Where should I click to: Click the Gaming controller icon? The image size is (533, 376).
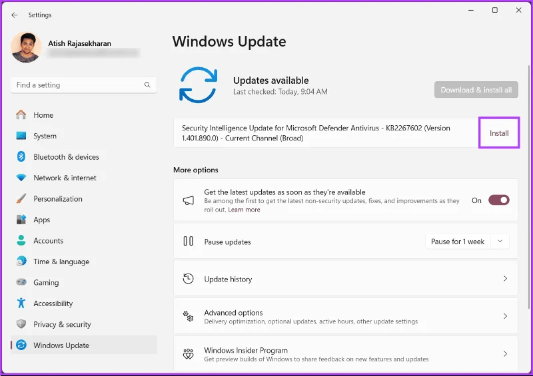(21, 282)
